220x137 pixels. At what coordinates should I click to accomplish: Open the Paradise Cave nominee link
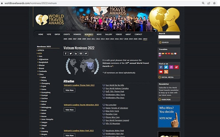(x=111, y=114)
